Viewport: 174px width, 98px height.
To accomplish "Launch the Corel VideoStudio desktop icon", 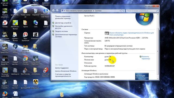I will click(36, 84).
